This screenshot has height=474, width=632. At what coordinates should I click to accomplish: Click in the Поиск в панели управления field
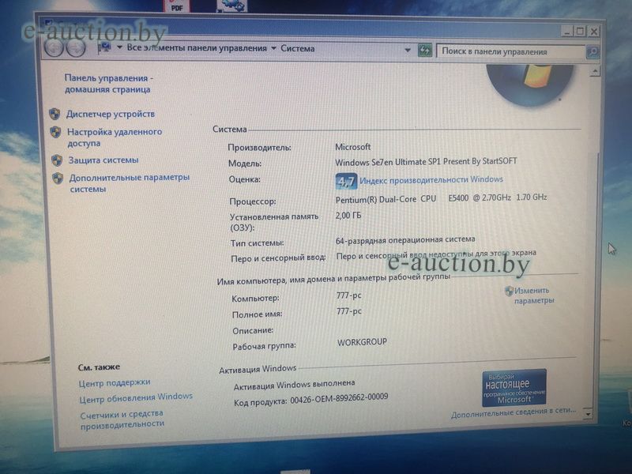(510, 51)
